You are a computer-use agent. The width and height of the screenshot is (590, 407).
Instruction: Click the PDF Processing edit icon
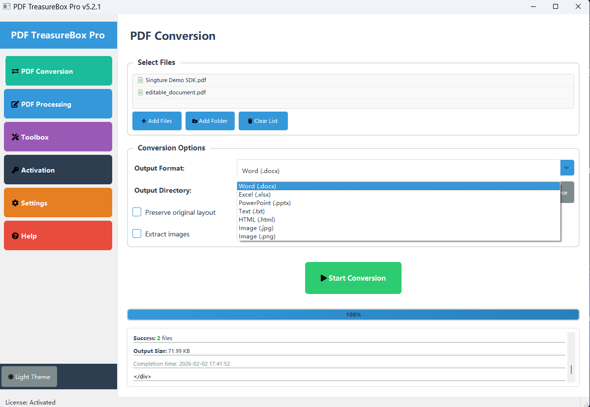click(15, 104)
